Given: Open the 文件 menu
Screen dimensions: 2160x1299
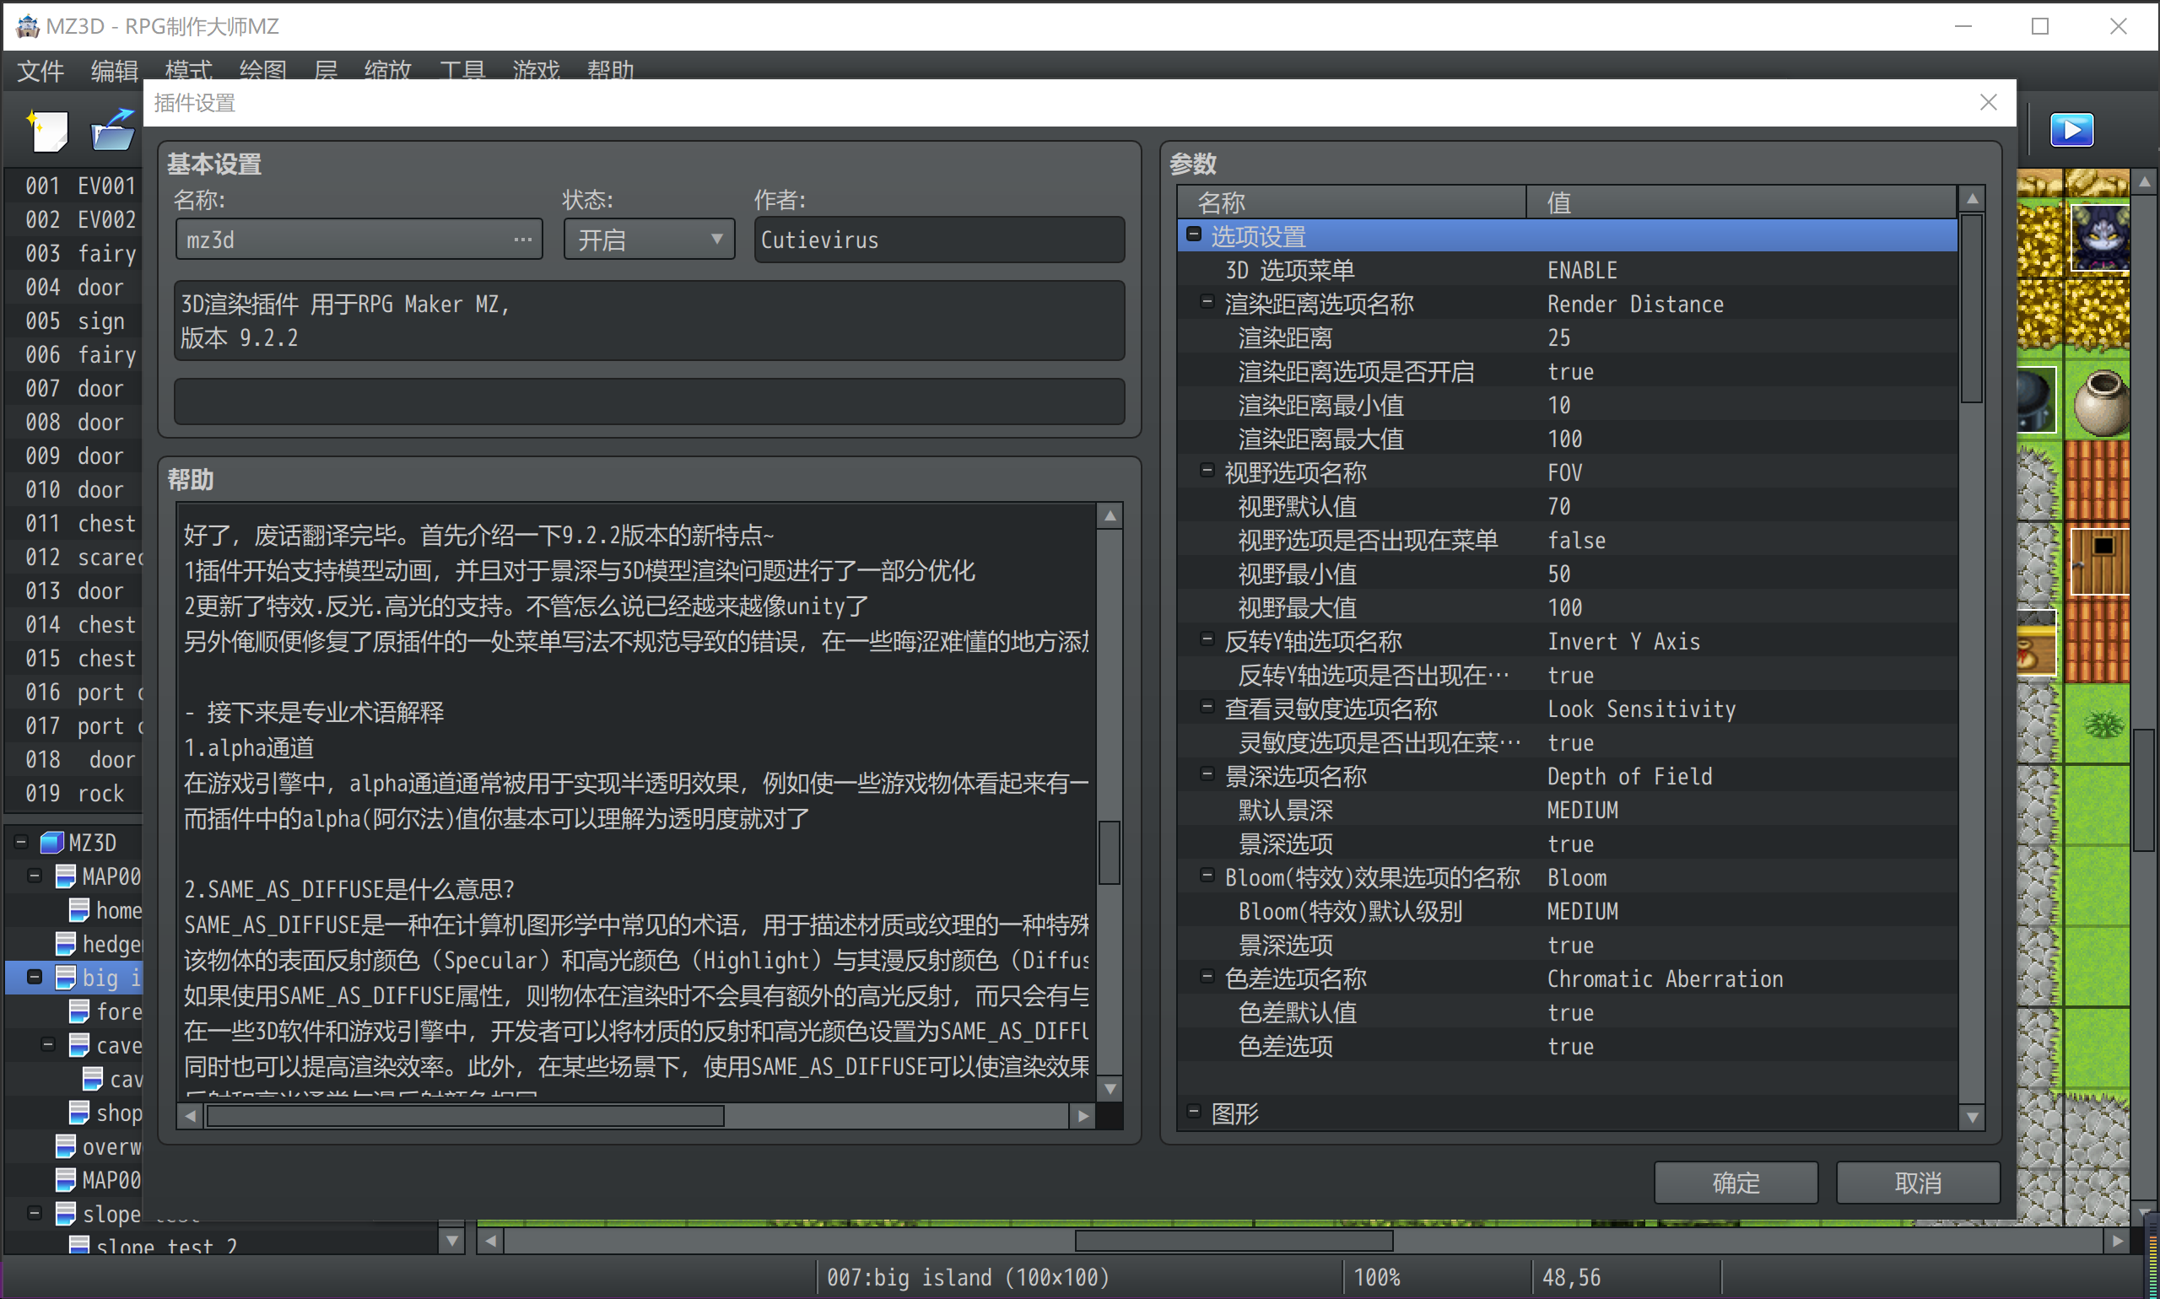Looking at the screenshot, I should pyautogui.click(x=40, y=70).
